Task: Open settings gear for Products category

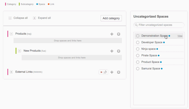Action: click(x=119, y=34)
